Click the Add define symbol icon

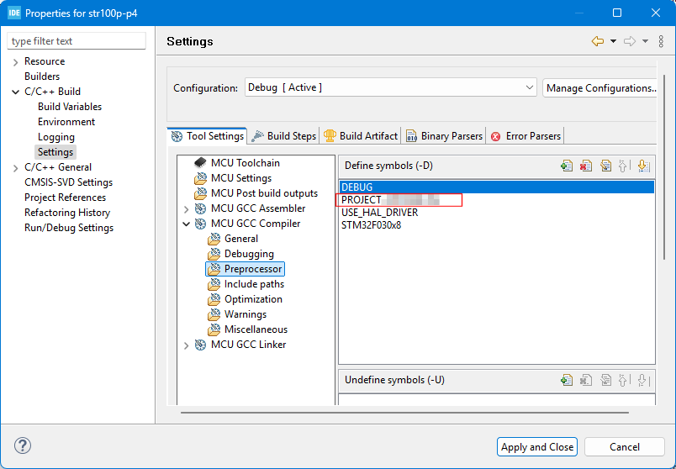[567, 166]
